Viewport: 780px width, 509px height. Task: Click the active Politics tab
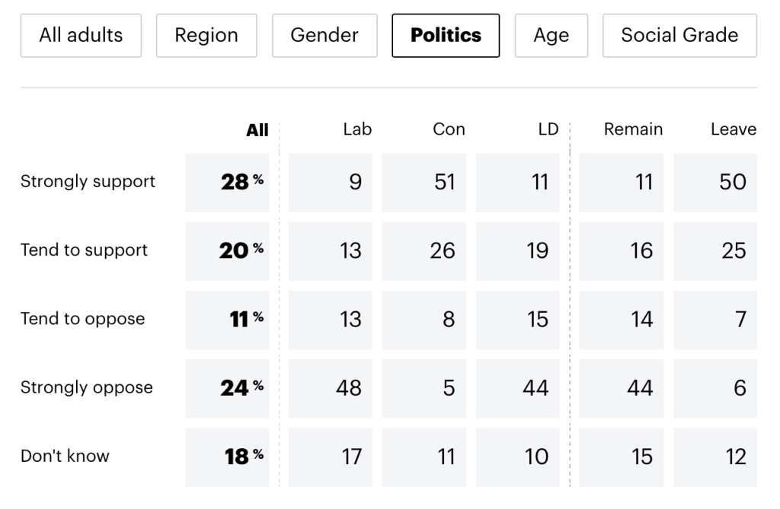coord(446,35)
